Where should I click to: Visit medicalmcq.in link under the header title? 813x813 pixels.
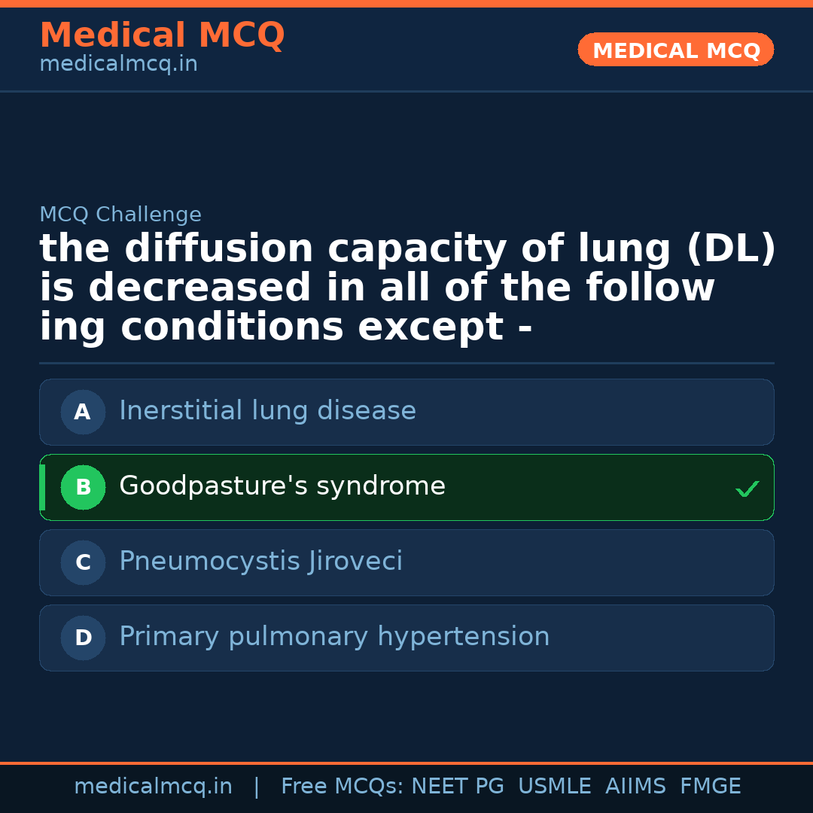coord(118,65)
